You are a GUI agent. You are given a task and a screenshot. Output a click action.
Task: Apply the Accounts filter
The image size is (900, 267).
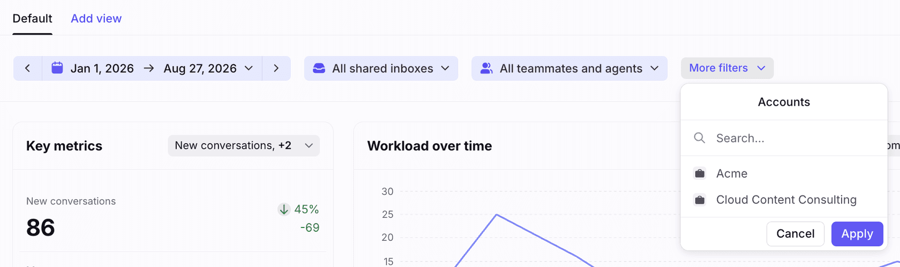(x=857, y=234)
